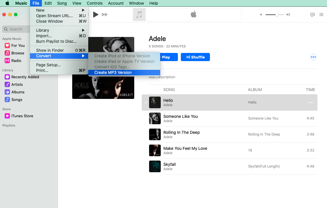The height and width of the screenshot is (208, 327).
Task: Click the Playlists sidebar heading
Action: pyautogui.click(x=9, y=125)
